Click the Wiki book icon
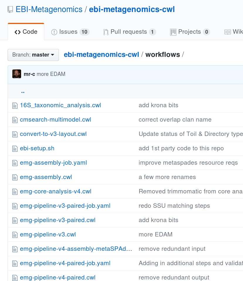 [227, 32]
